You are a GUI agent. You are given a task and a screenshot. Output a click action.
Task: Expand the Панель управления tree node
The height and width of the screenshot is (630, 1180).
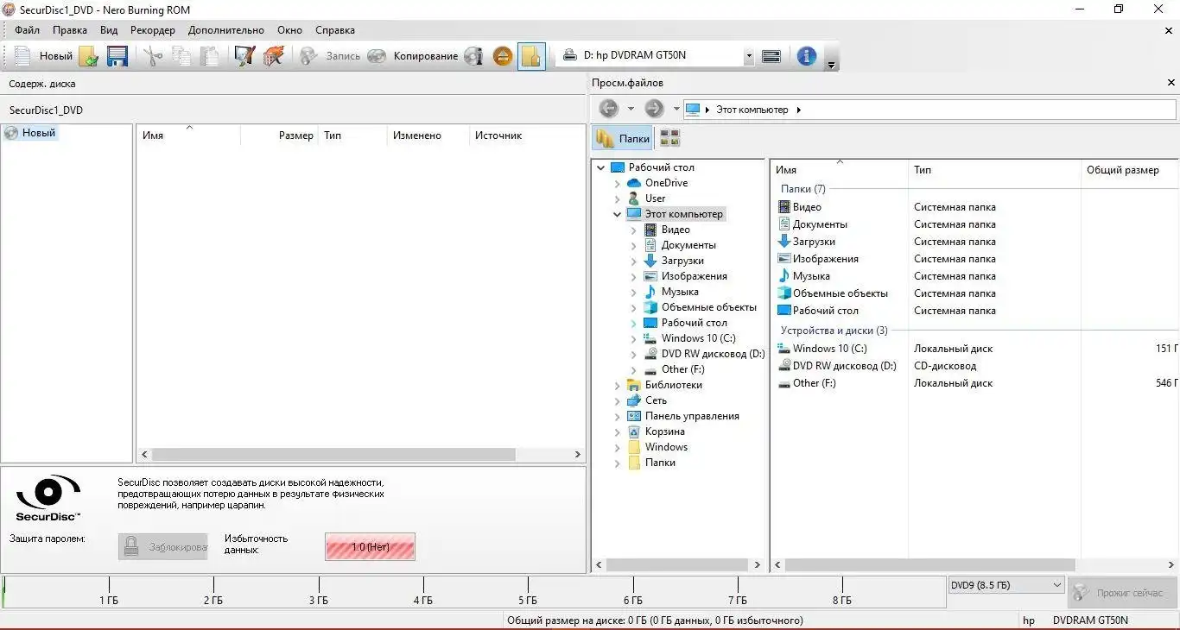618,416
